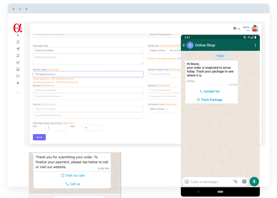Open the US language selector
The image size is (277, 198).
tap(237, 29)
